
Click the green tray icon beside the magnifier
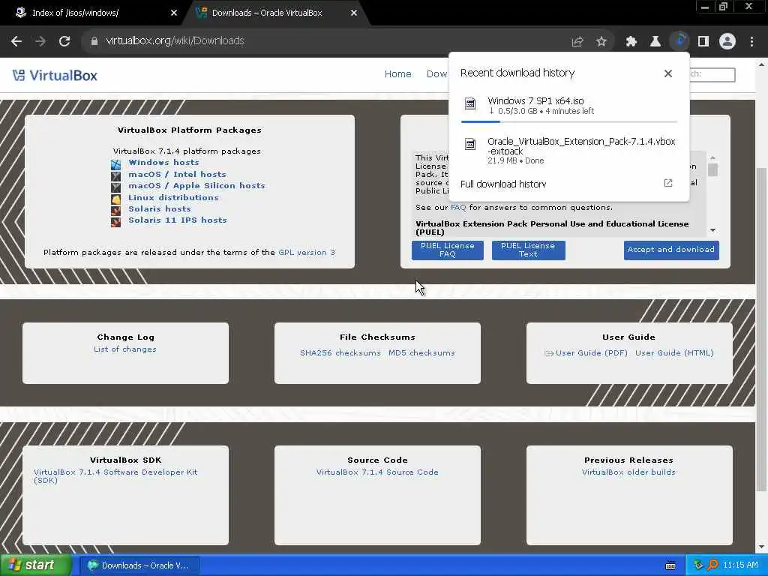coord(698,565)
